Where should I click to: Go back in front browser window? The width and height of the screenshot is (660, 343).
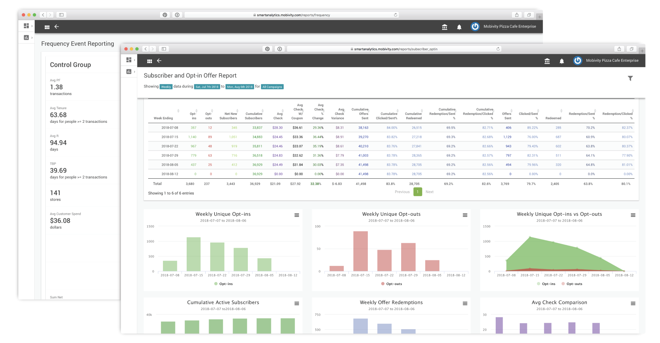tap(146, 49)
